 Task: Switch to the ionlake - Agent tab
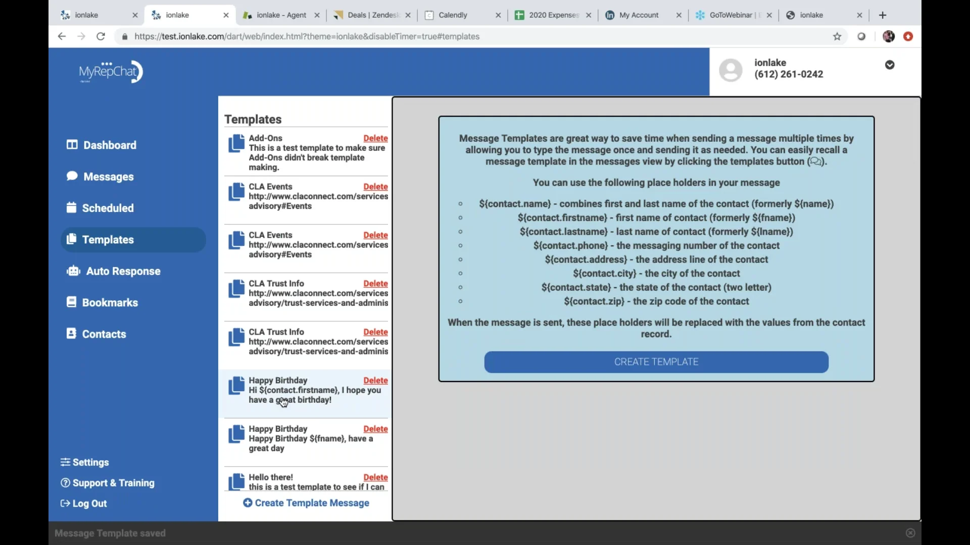[x=281, y=15]
